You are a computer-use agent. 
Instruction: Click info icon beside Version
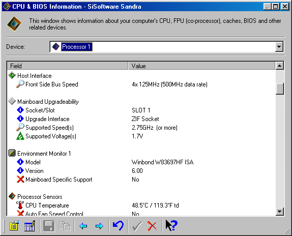[20, 170]
